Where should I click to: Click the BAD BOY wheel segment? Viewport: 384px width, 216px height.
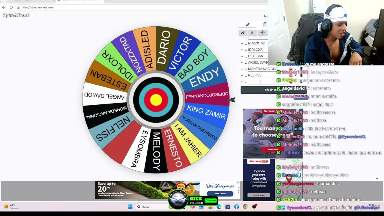[x=193, y=65]
